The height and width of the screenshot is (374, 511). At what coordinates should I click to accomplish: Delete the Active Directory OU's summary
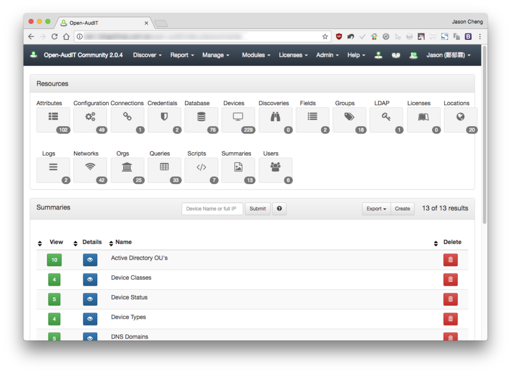(x=451, y=260)
